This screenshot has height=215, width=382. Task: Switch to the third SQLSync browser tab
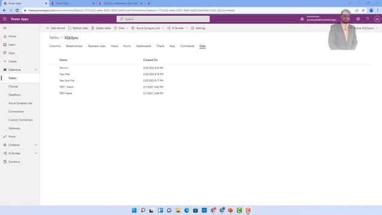[120, 4]
